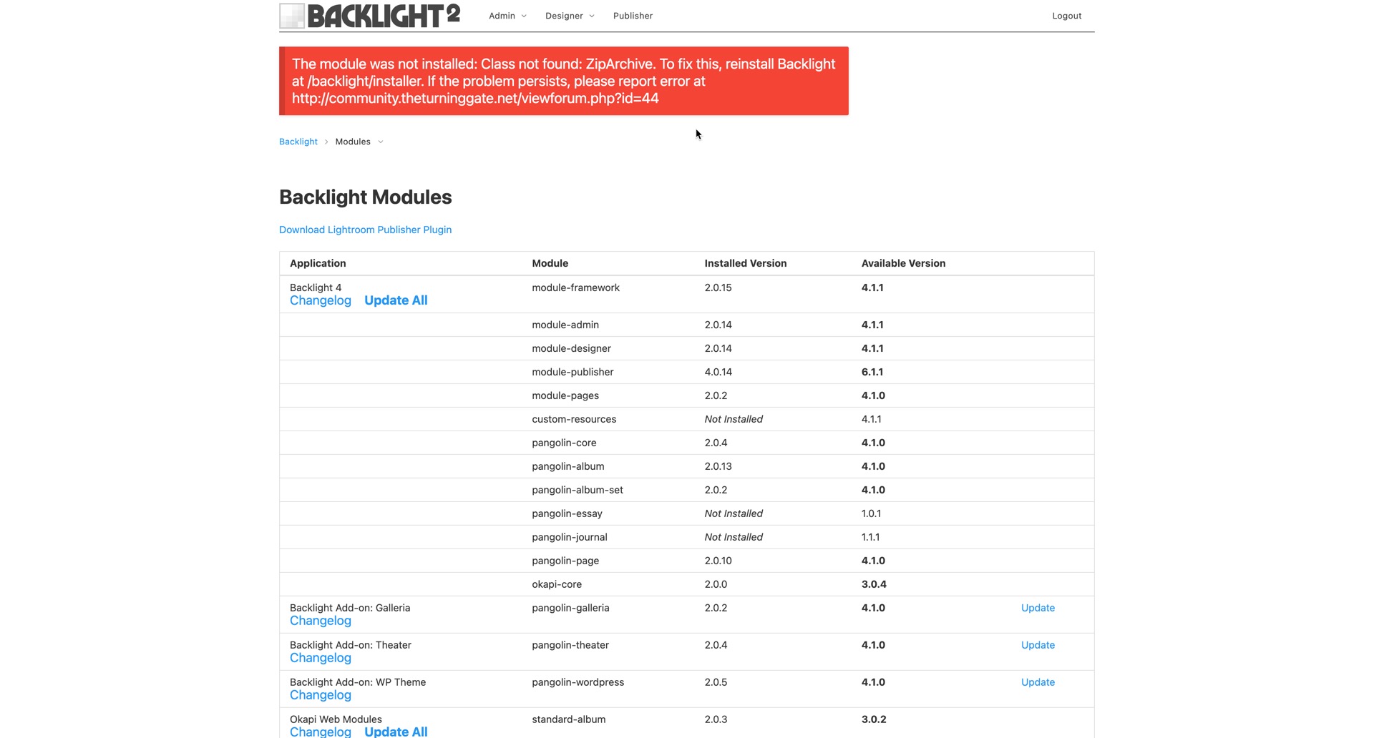Click available version 3.0.4 of okapi-core
The width and height of the screenshot is (1374, 738).
coord(874,584)
